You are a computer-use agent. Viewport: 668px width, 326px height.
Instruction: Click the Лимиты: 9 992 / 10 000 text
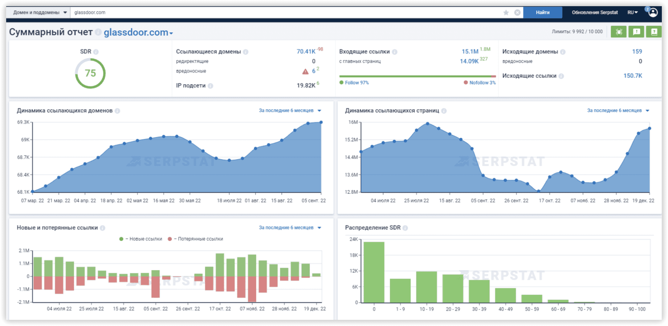577,32
